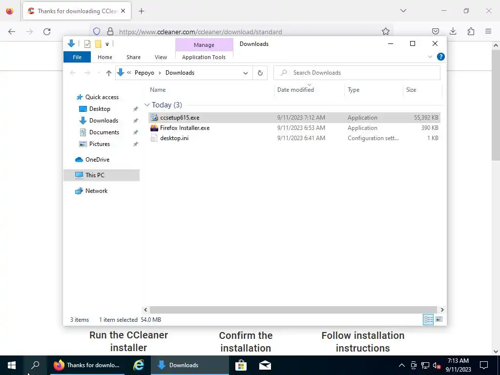
Task: Click the Pepoyo breadcrumb in address bar
Action: 144,73
